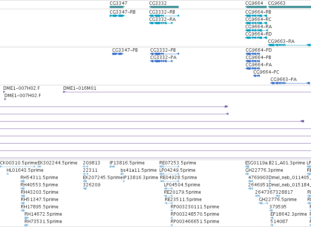Choose the CG9664-PA protein label

tap(259, 65)
